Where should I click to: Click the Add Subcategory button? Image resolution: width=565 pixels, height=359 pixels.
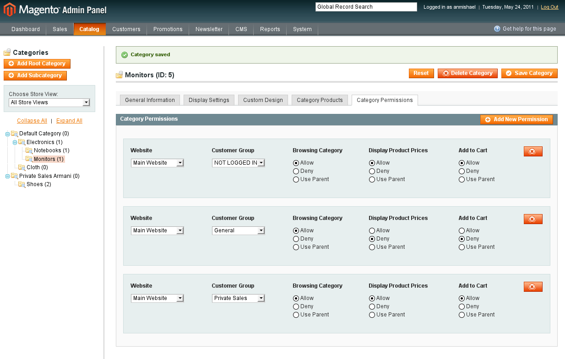click(35, 76)
